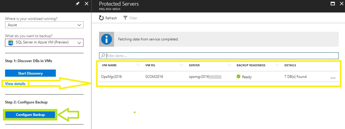Open the View details link
The image size is (345, 129).
[x=15, y=84]
